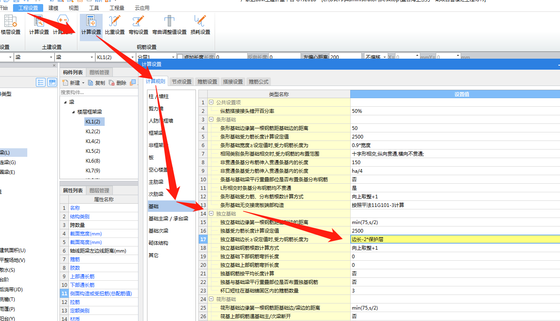The image size is (560, 321).
Task: Open 弯曲调整值设置 icon
Action: (169, 24)
